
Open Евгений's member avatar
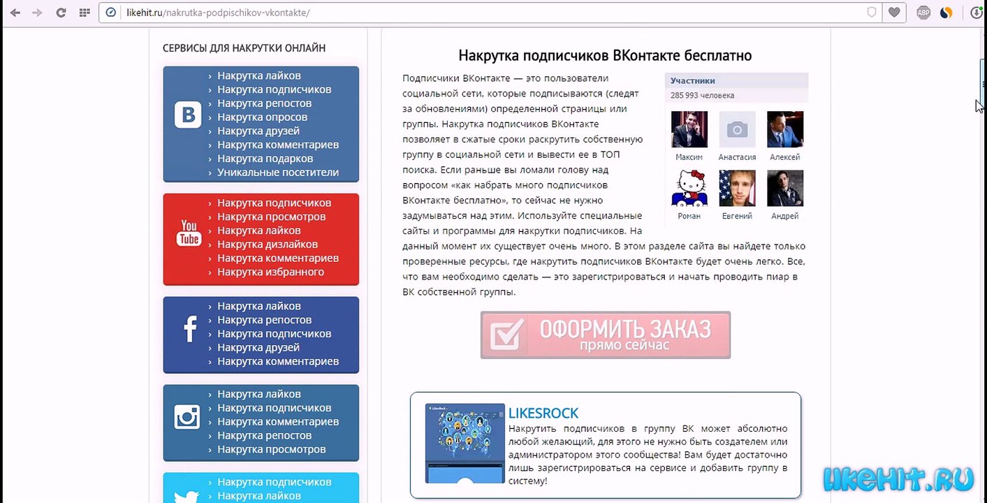737,188
